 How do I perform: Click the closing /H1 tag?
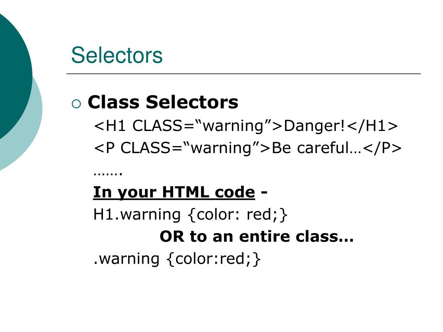(x=372, y=126)
